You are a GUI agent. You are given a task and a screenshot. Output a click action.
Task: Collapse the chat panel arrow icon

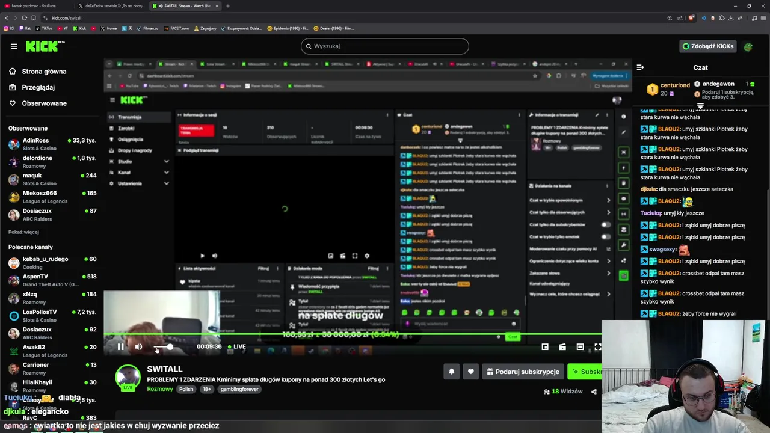(x=640, y=67)
